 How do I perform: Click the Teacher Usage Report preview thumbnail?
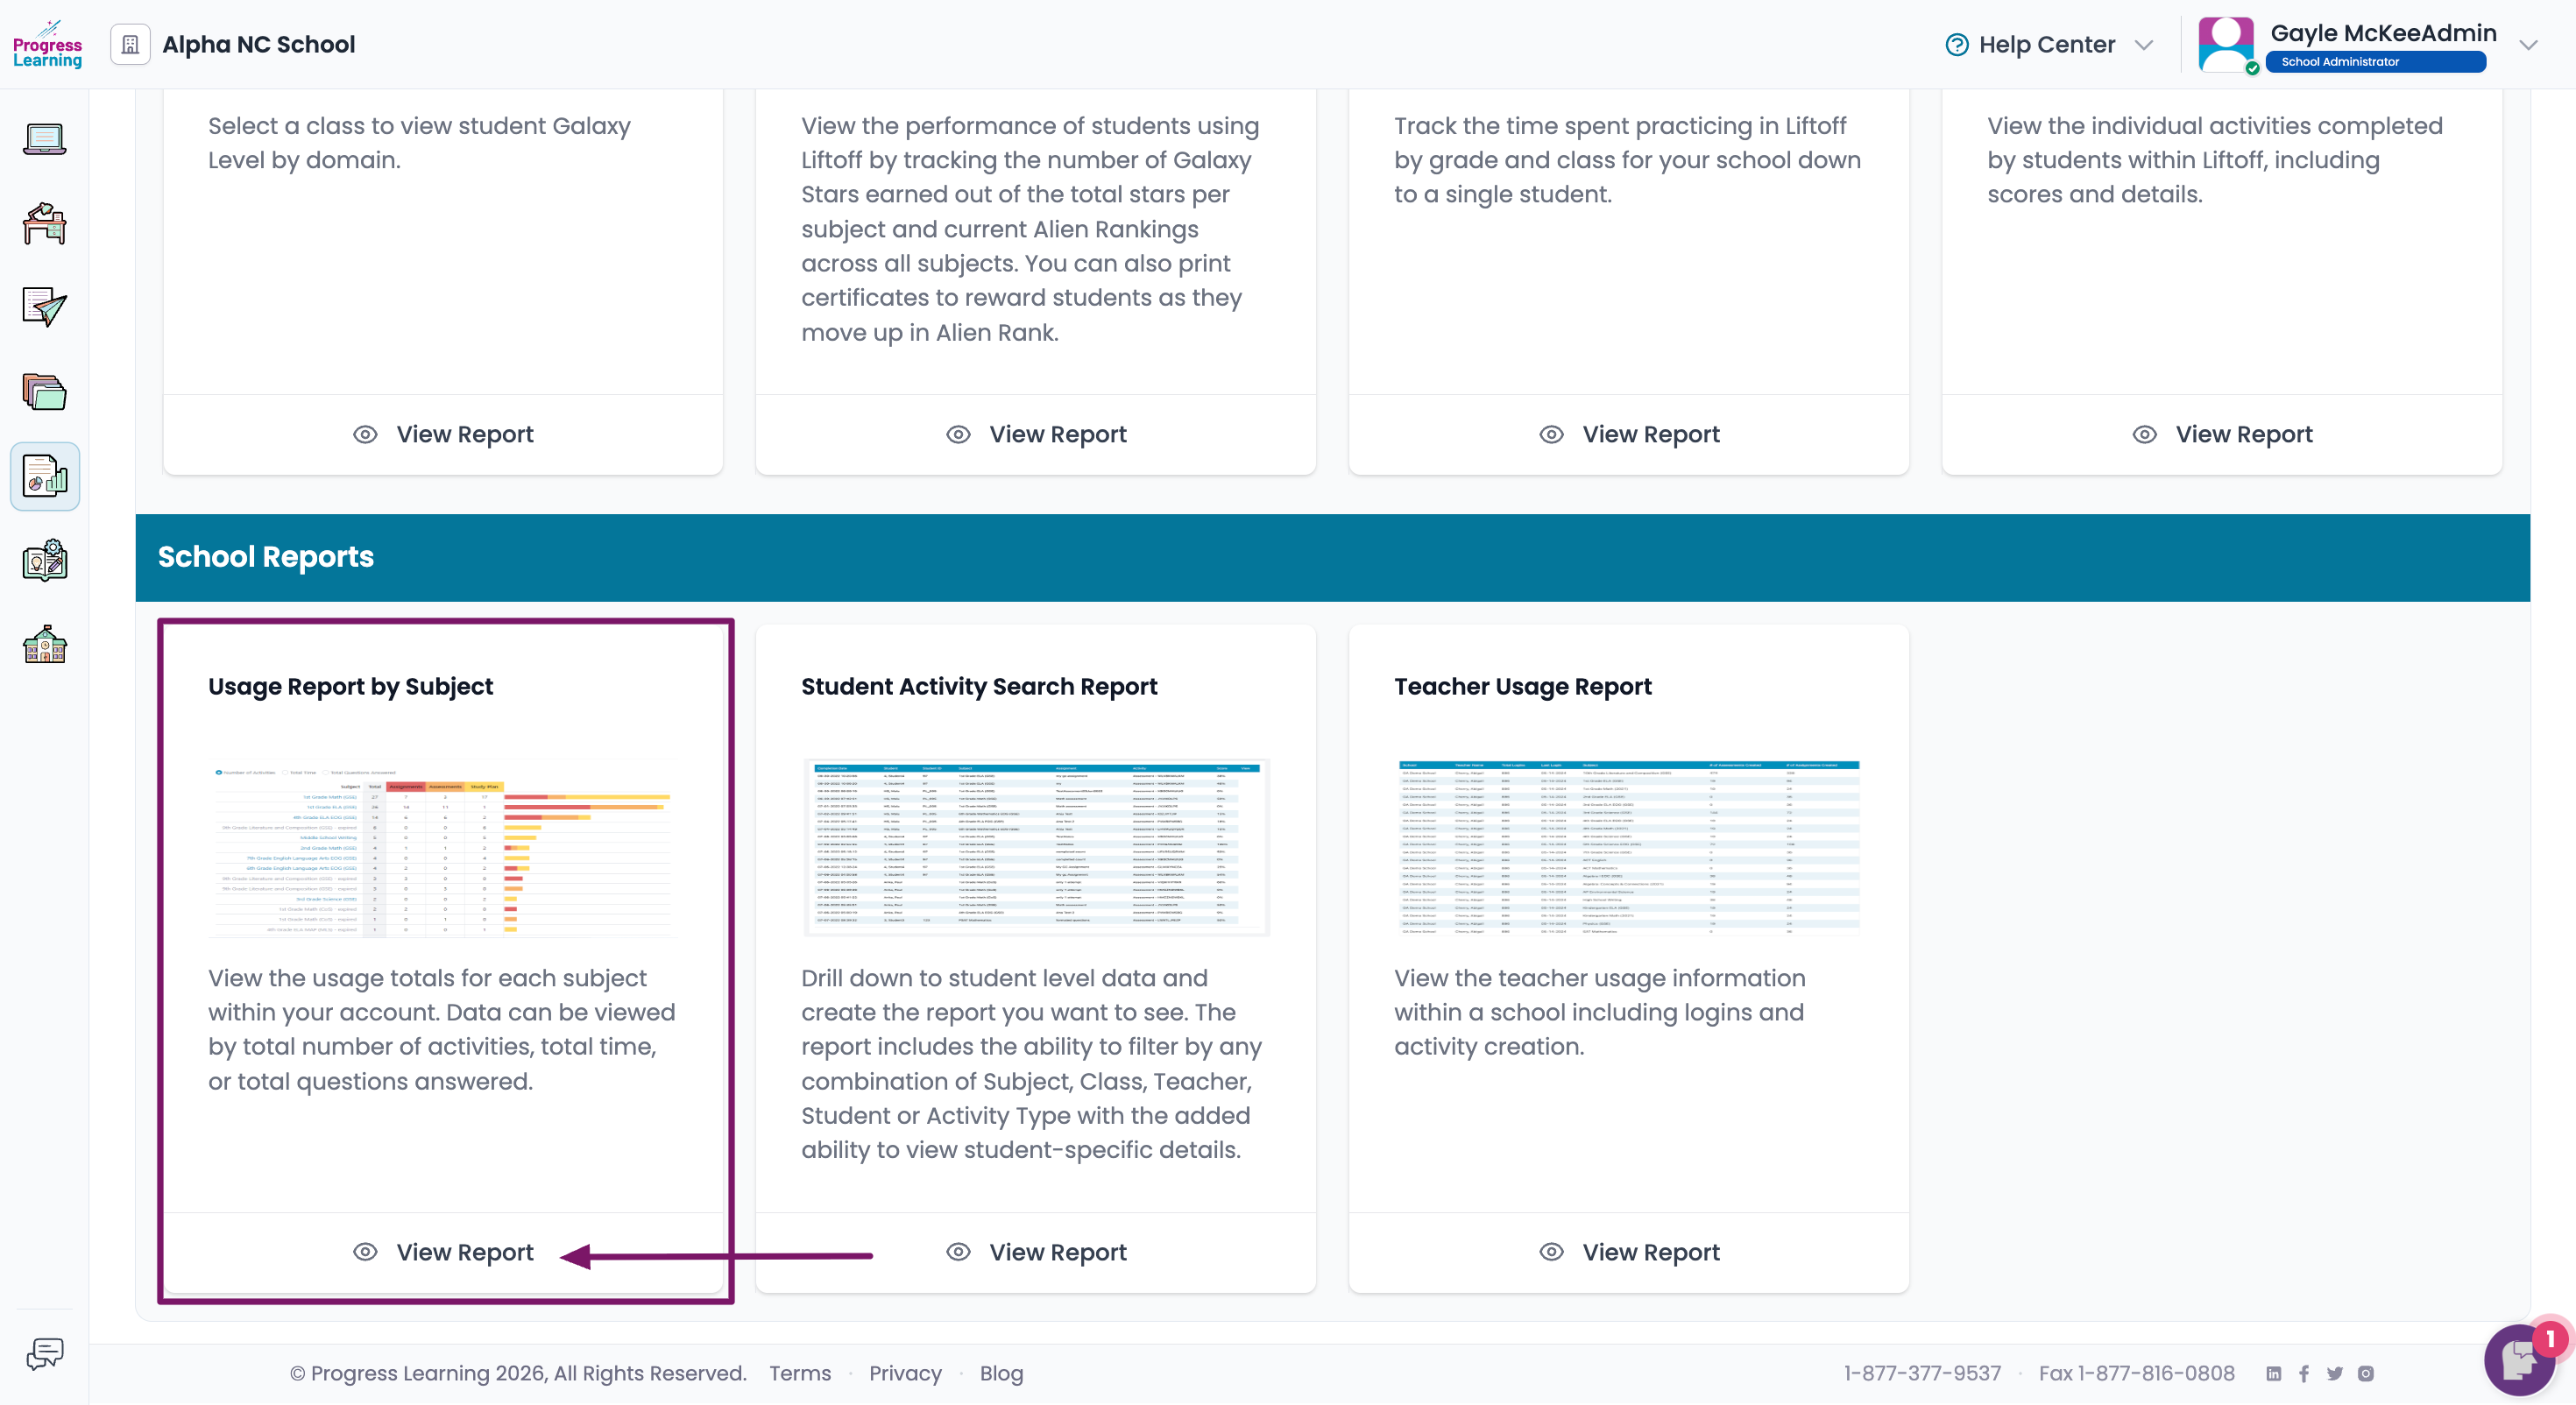click(1629, 848)
